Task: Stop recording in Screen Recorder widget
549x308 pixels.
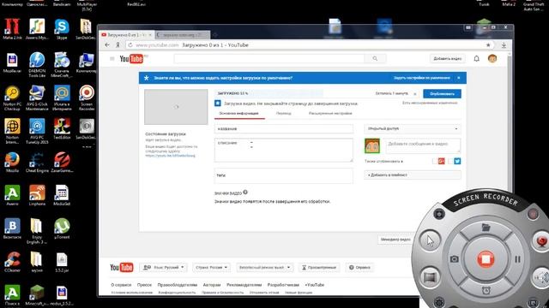Action: coord(486,259)
